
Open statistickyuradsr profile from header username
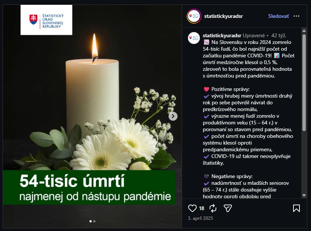click(223, 16)
